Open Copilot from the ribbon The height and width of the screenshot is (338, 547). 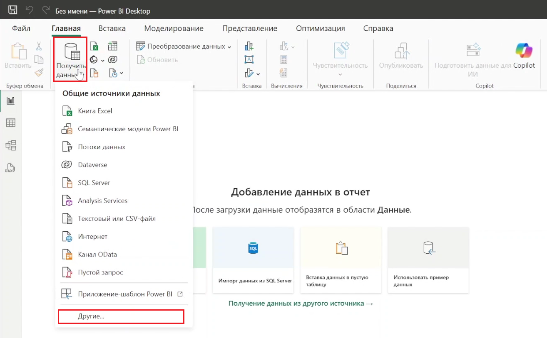524,55
